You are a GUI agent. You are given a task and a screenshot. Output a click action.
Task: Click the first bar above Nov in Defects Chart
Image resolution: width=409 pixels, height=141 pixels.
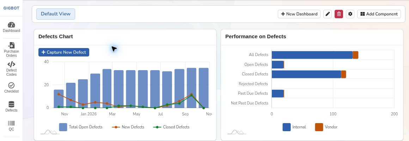(59, 99)
